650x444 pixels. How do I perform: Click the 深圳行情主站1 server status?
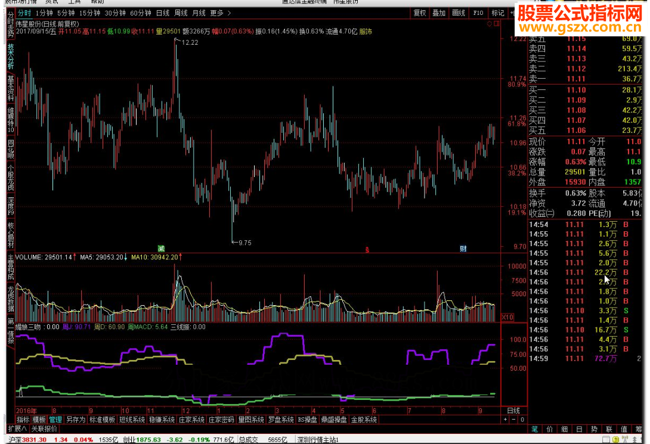click(317, 439)
